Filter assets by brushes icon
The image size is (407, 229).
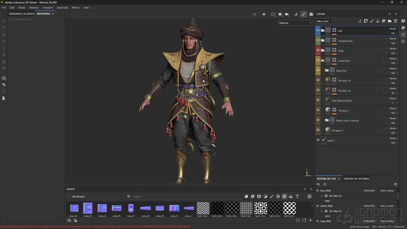tap(272, 196)
